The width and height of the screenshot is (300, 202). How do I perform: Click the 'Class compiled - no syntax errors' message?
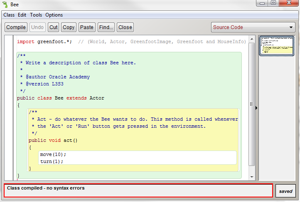[46, 188]
